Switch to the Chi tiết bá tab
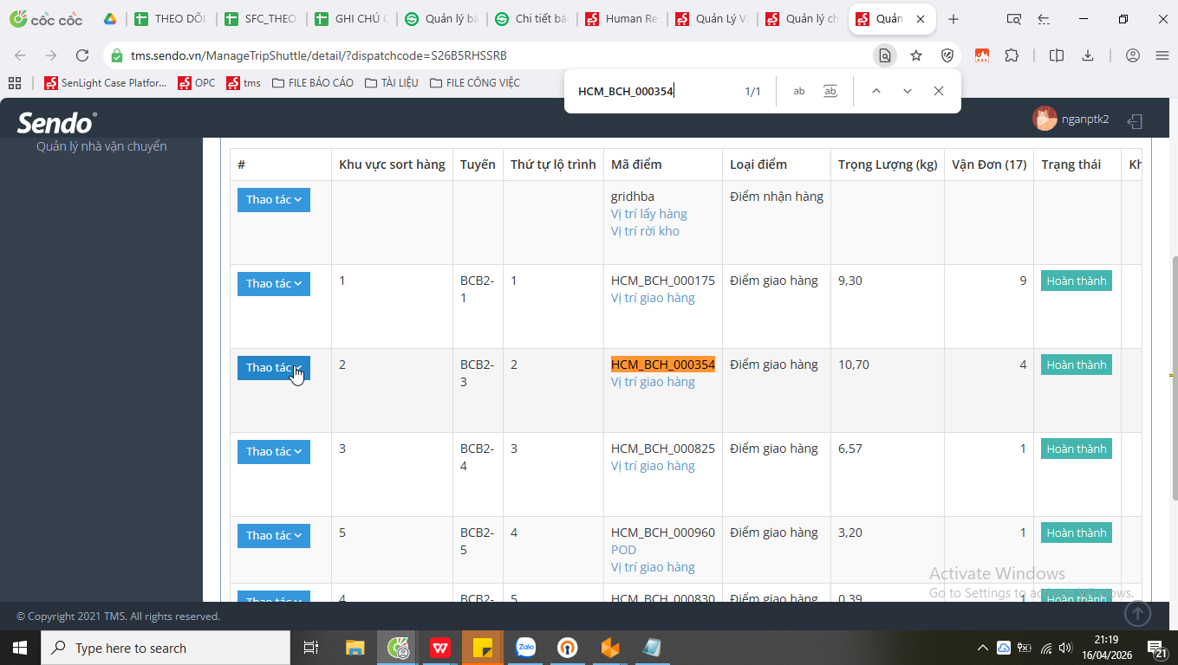The image size is (1178, 665). coord(532,19)
